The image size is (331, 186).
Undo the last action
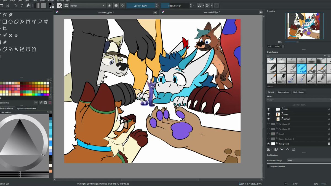click(x=15, y=6)
